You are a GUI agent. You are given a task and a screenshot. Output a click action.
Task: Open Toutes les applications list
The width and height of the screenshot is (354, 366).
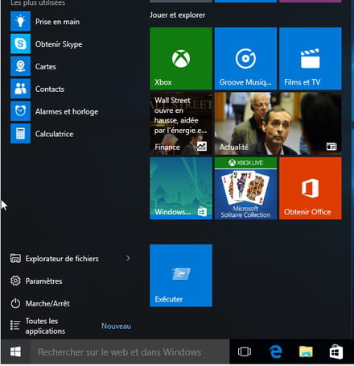point(38,326)
